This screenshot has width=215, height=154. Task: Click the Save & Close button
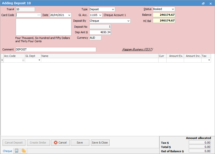[x=100, y=143]
